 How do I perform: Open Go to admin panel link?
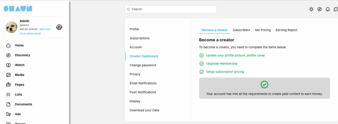coord(30,33)
